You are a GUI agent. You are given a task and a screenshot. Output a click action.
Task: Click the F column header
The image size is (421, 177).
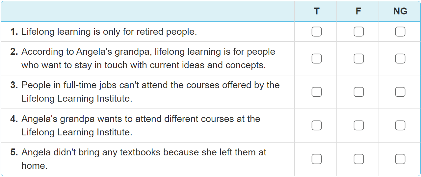coord(358,11)
